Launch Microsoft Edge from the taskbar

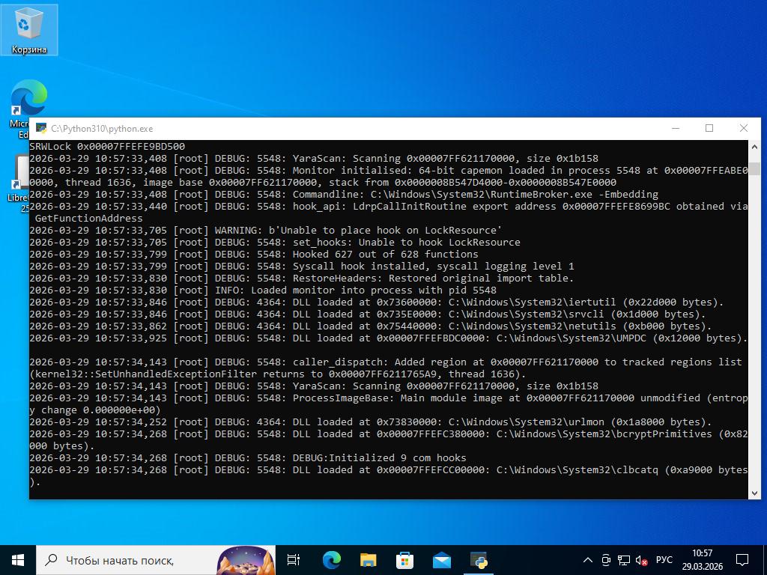[x=331, y=559]
